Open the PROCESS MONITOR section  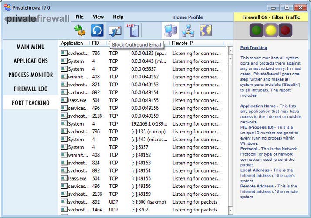31,75
